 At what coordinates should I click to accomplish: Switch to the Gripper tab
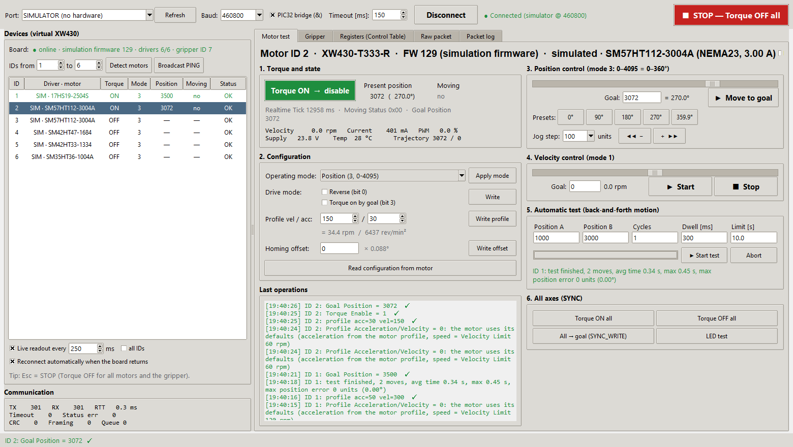pyautogui.click(x=315, y=37)
